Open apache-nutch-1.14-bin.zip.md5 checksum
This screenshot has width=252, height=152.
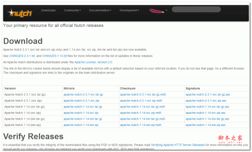(141, 125)
